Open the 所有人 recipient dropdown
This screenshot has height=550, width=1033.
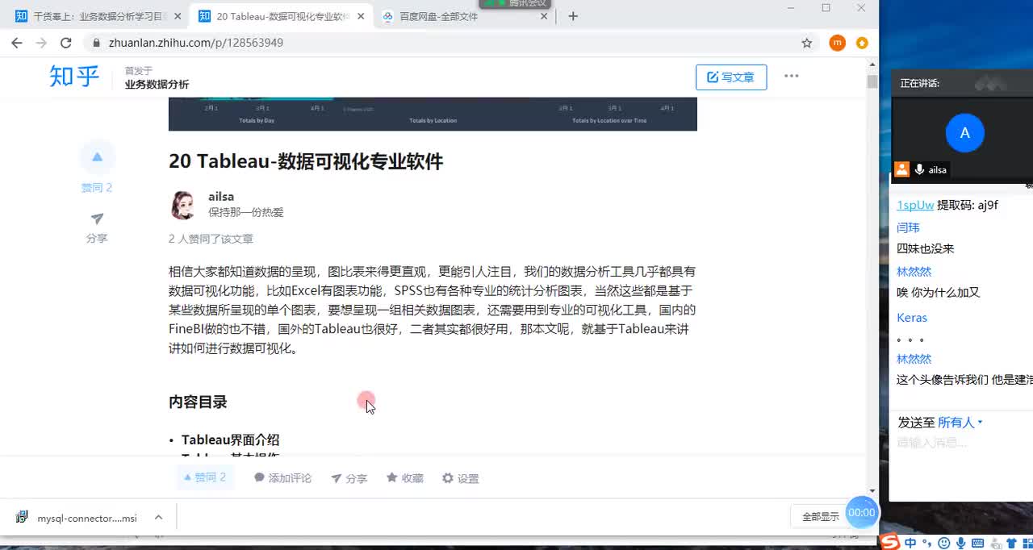coord(960,423)
